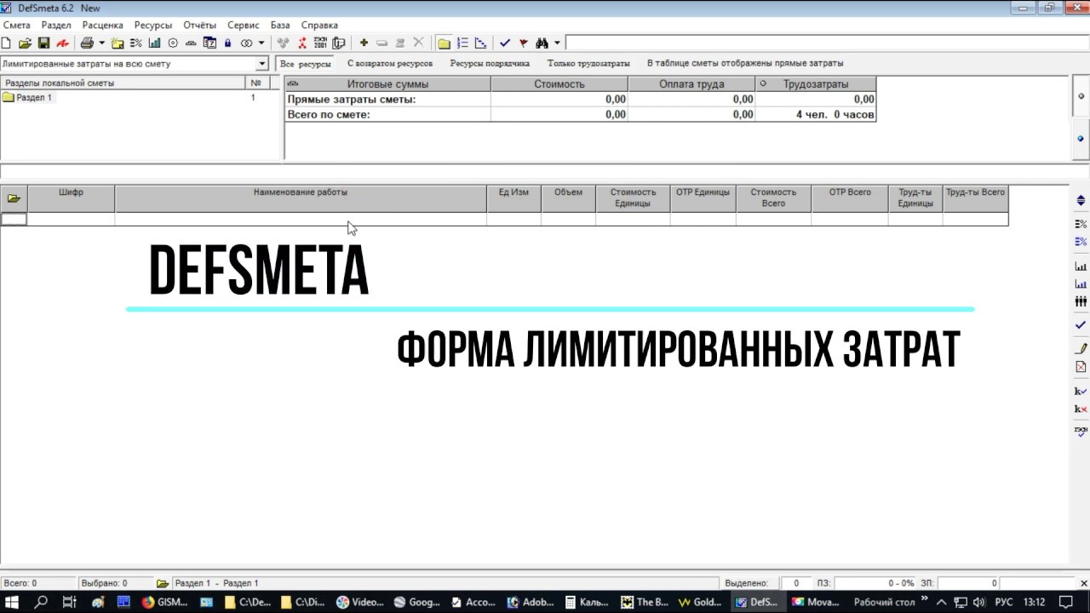
Task: Click the blue bar chart icon in right sidebar
Action: pos(1081,284)
